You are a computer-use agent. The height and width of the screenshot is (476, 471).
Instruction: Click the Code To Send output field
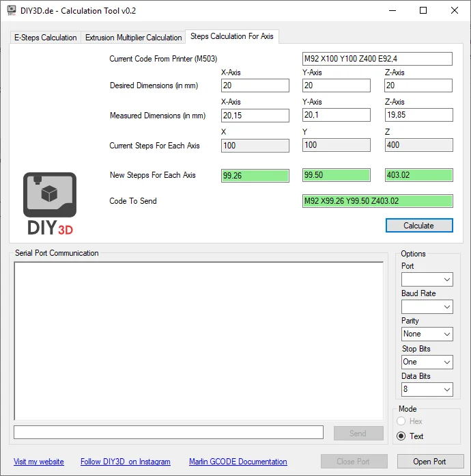coord(377,201)
